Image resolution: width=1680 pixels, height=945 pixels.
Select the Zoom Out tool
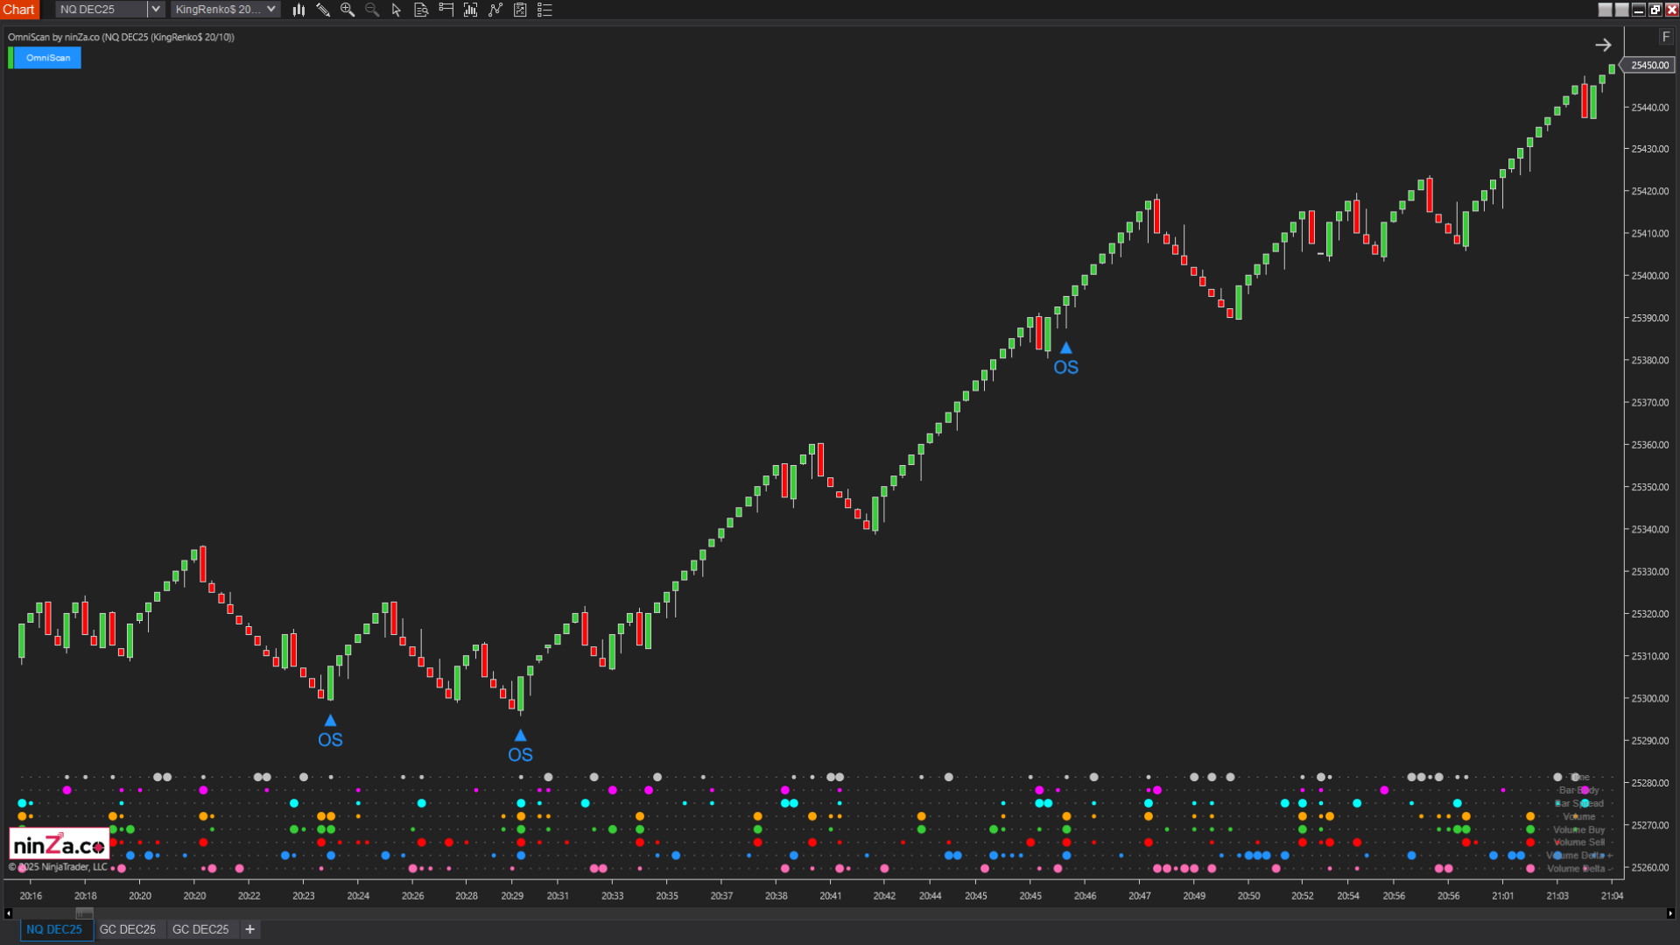(371, 10)
